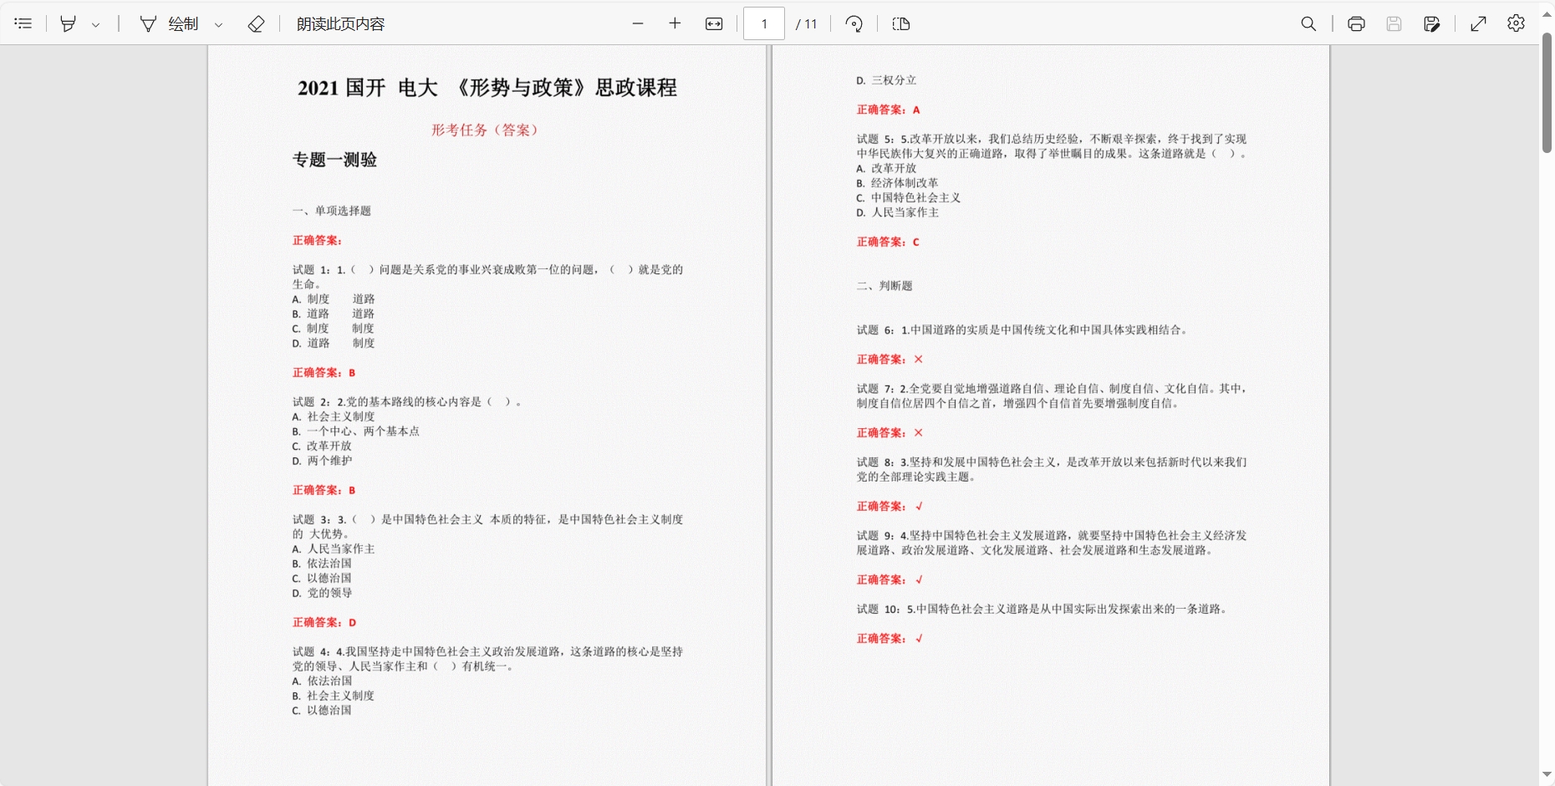Zoom in with the plus button
Viewport: 1555px width, 786px height.
tap(675, 23)
